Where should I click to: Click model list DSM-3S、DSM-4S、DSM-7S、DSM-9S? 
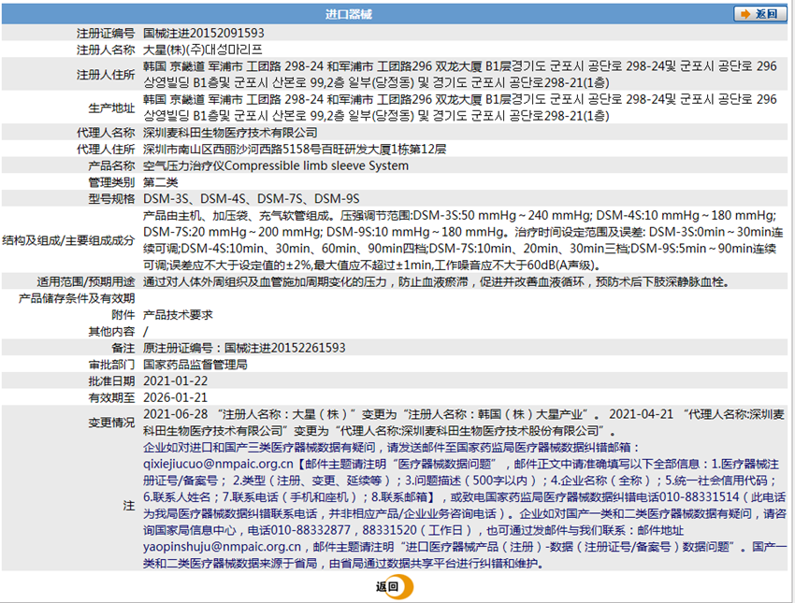[x=252, y=198]
